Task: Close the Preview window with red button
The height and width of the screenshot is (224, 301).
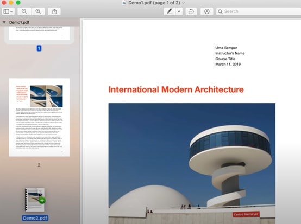Action: tap(3, 3)
